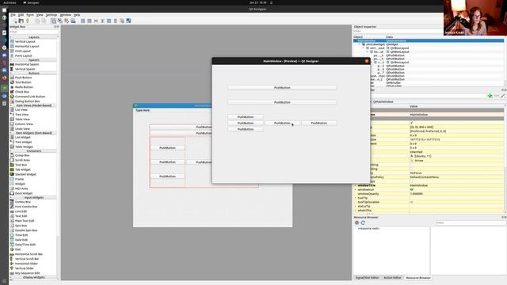Click the Resource Browser filter field
Screen dimensions: 507x285
(x=471, y=223)
